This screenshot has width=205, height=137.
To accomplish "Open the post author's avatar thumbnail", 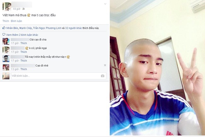I will [7, 7].
